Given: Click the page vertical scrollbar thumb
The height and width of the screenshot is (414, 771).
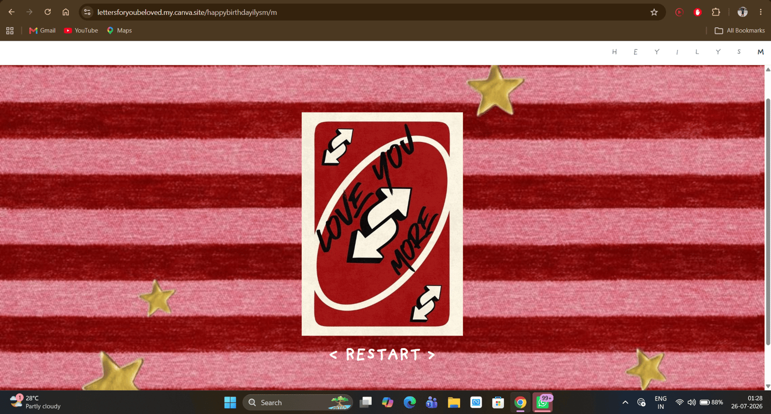Looking at the screenshot, I should [x=768, y=221].
